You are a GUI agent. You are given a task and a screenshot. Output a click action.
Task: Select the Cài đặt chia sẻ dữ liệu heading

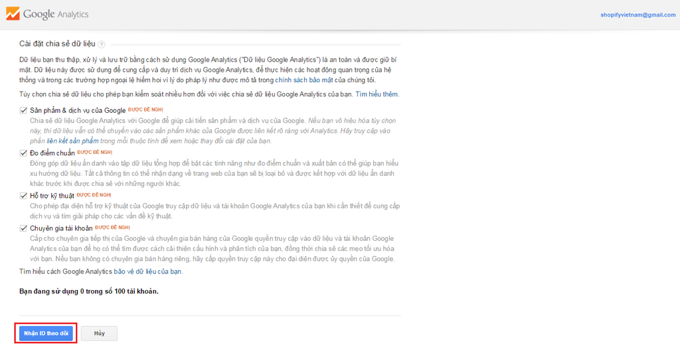tap(57, 44)
